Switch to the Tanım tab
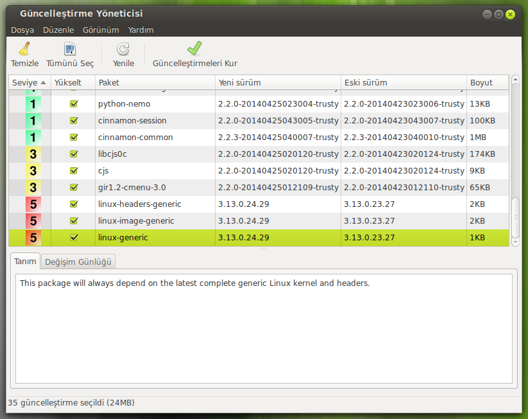528x419 pixels. [25, 262]
